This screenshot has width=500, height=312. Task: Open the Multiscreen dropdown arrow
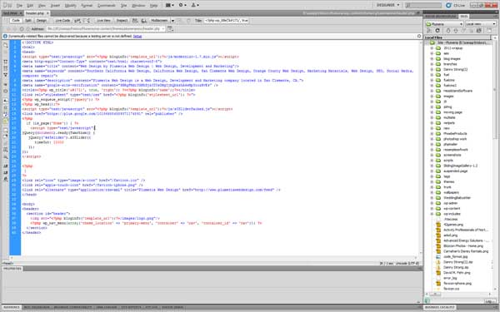pos(172,20)
